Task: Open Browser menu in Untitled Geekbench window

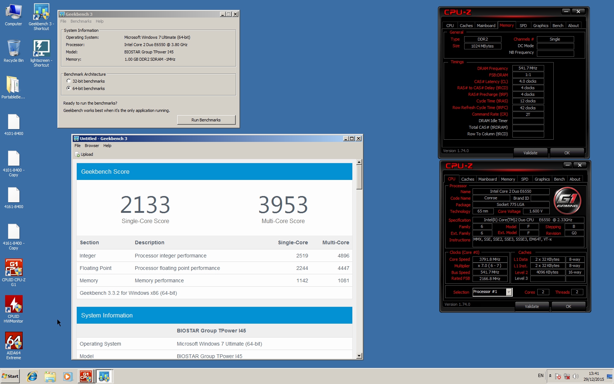Action: 92,146
